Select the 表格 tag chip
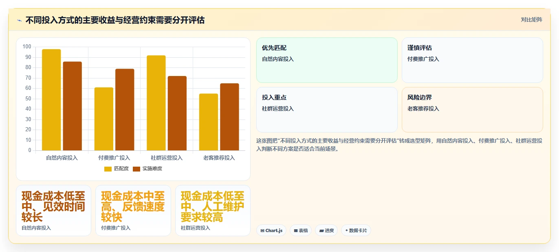The image size is (559, 252). [301, 230]
